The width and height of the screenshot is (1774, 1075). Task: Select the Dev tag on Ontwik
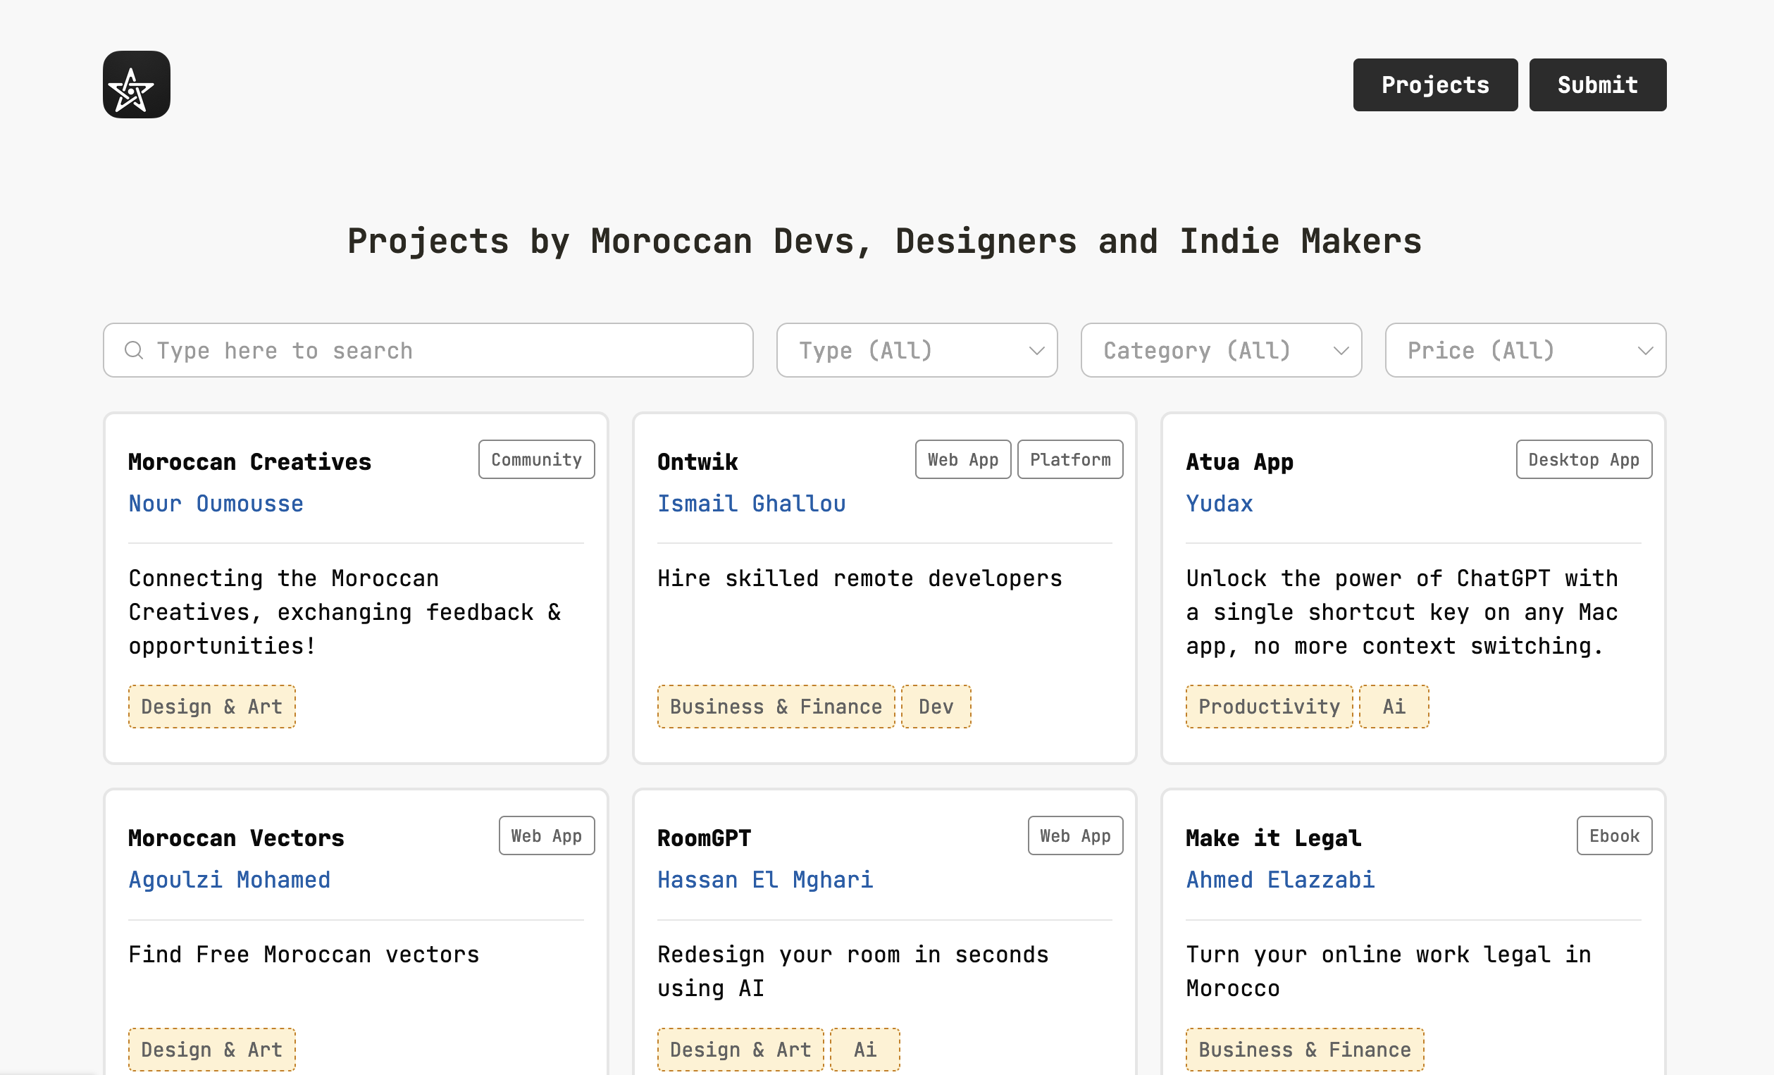coord(936,707)
